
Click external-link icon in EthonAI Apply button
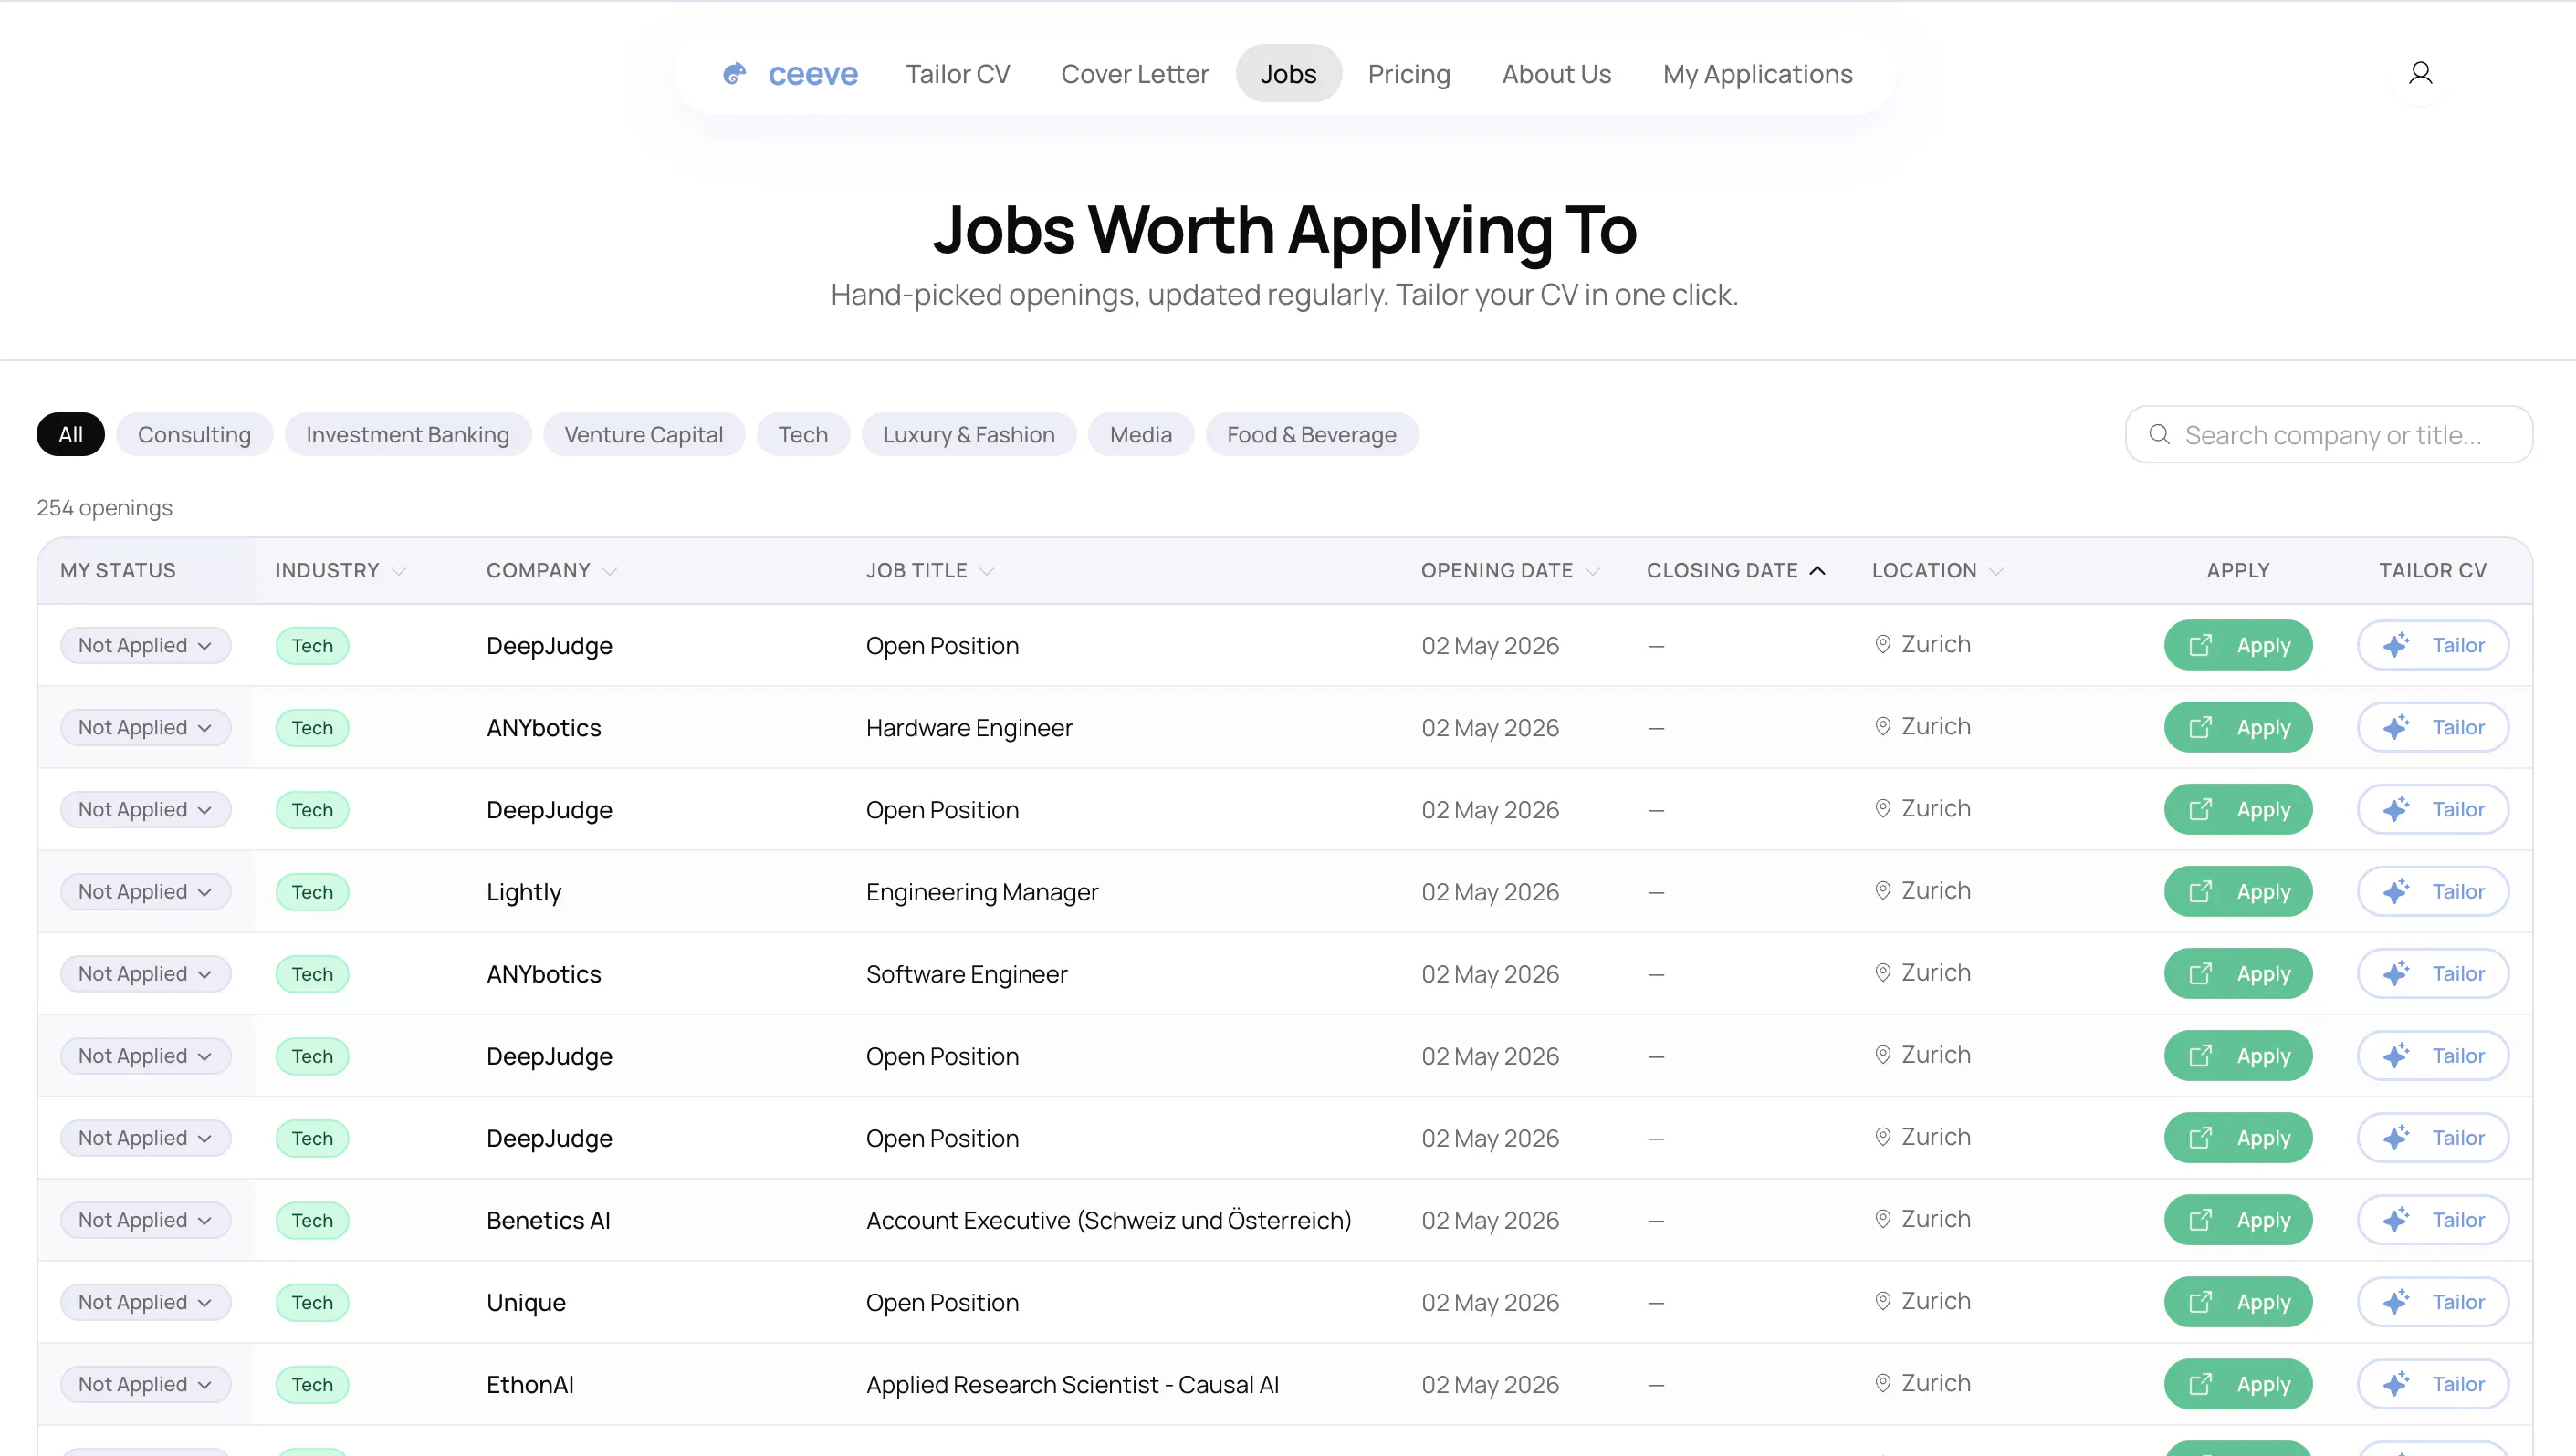click(x=2201, y=1384)
